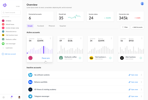The image size is (148, 100).
Task: Click the purple robot app logo
Action: tap(5, 5)
